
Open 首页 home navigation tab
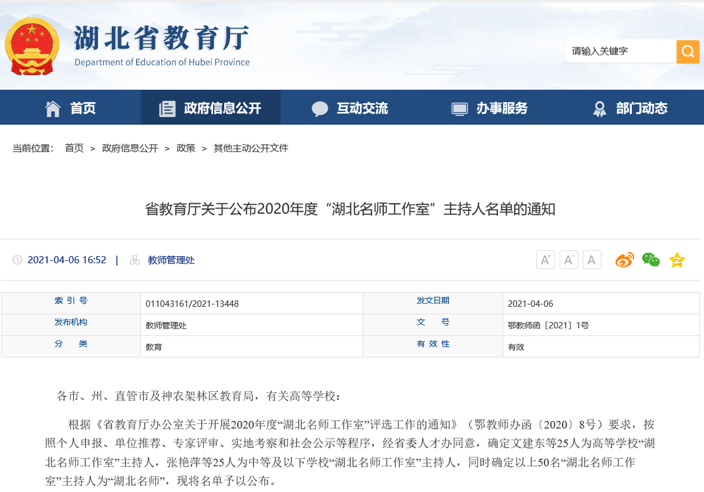click(70, 108)
